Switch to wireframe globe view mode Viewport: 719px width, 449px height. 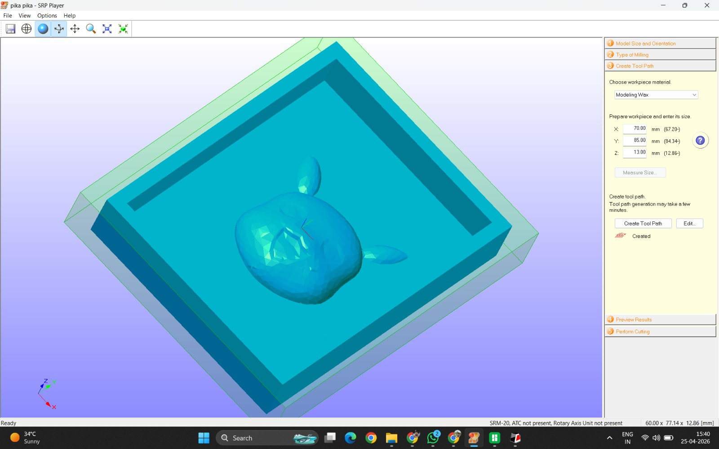coord(27,29)
